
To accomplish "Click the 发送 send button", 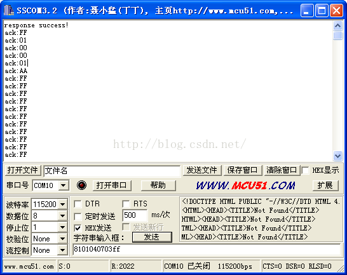I will [152, 237].
